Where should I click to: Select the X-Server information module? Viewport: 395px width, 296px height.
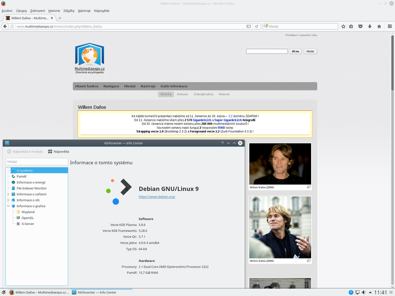click(x=29, y=223)
